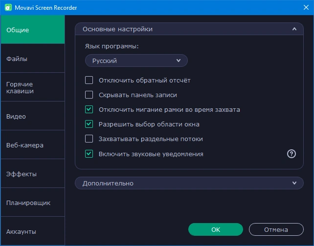Click the 'Отмена' button
This screenshot has width=314, height=246.
(276, 229)
